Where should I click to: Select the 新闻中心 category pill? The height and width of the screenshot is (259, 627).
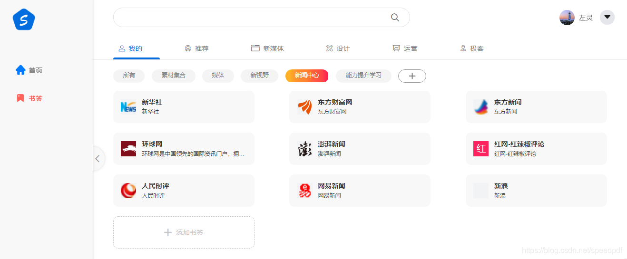click(x=307, y=76)
